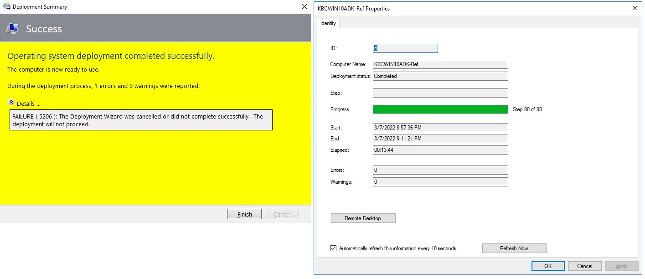Select the Identity tab
This screenshot has width=645, height=279.
click(x=328, y=23)
